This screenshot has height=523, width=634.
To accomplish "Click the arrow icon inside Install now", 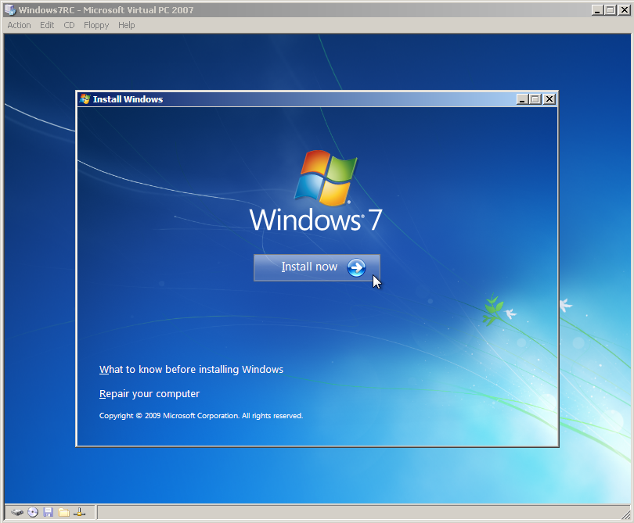I will (356, 267).
